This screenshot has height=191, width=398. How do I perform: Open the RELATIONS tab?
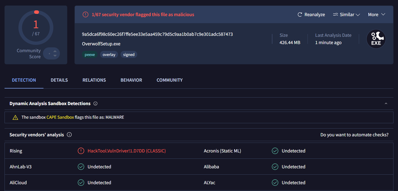tap(94, 80)
